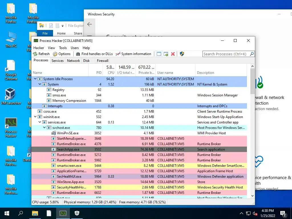Open Options in Process Hacker toolbar
The width and height of the screenshot is (292, 219).
62,54
